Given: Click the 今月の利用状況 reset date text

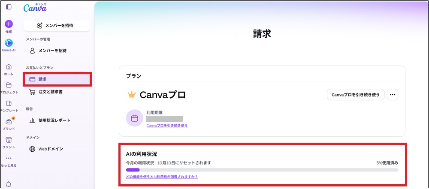Looking at the screenshot, I should click(x=169, y=163).
